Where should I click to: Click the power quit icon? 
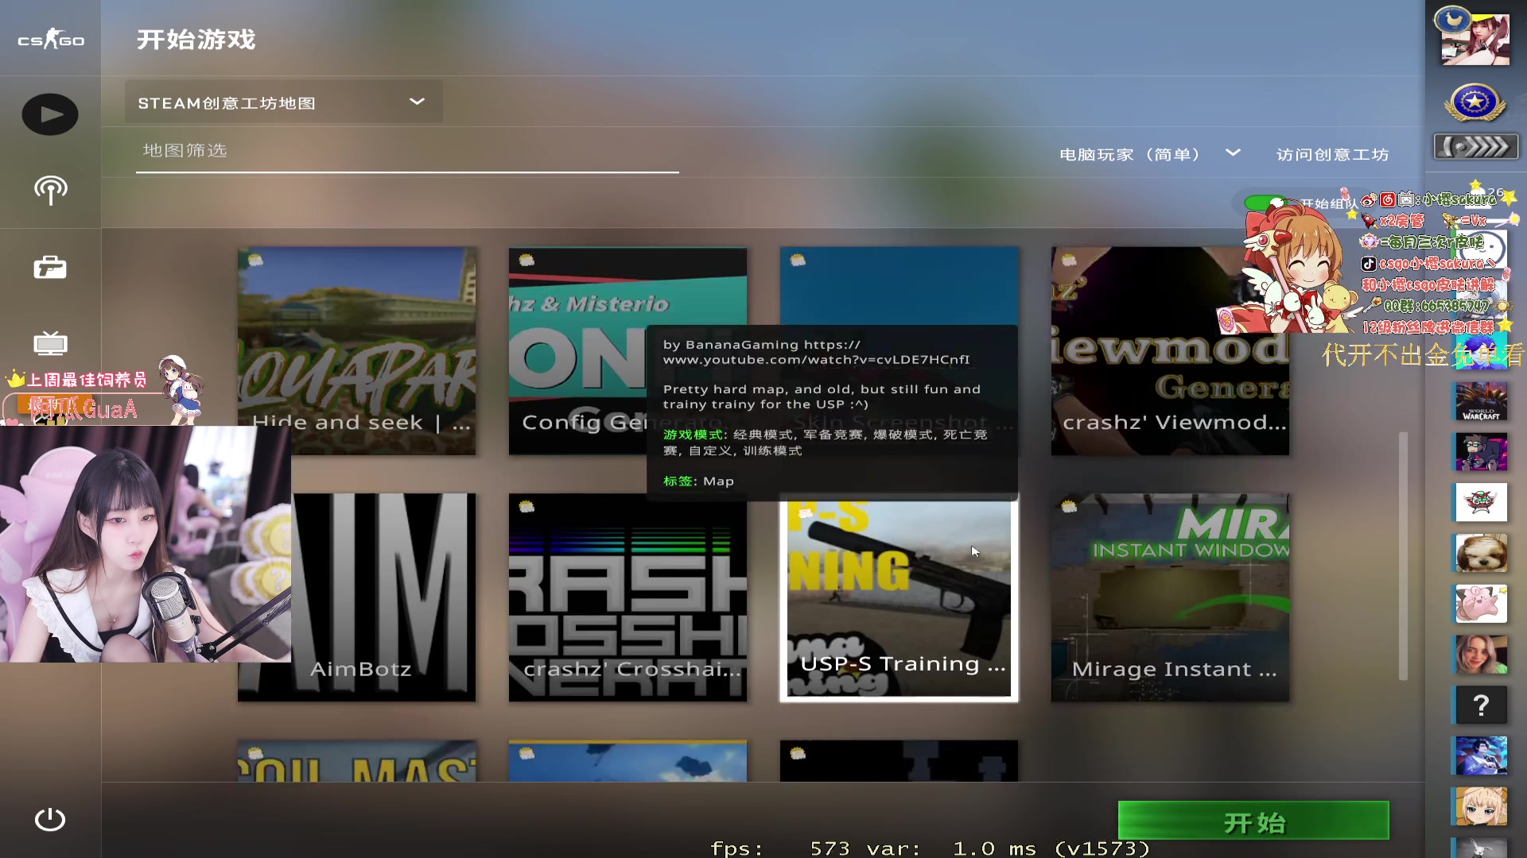pos(50,819)
